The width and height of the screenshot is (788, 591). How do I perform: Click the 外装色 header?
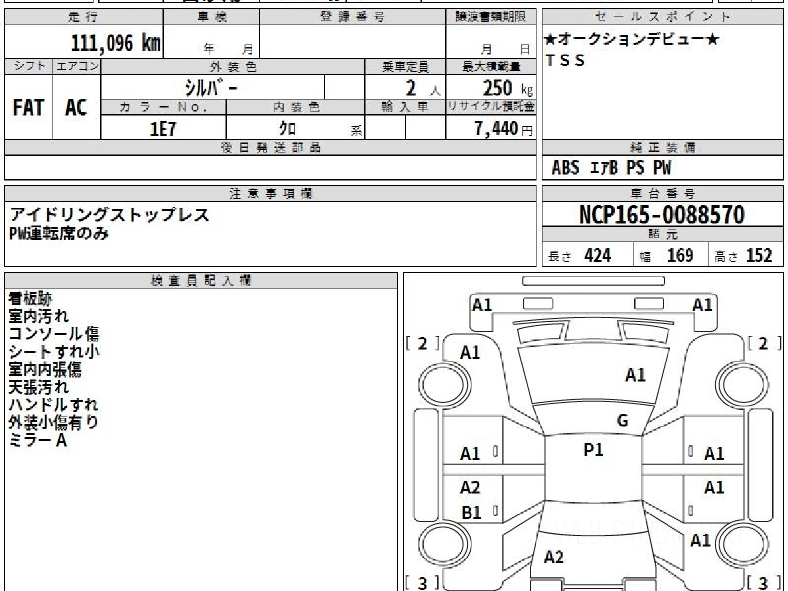233,66
